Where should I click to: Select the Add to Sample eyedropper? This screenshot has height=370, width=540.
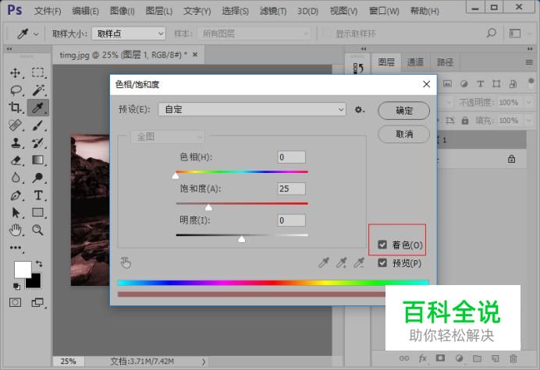(341, 263)
